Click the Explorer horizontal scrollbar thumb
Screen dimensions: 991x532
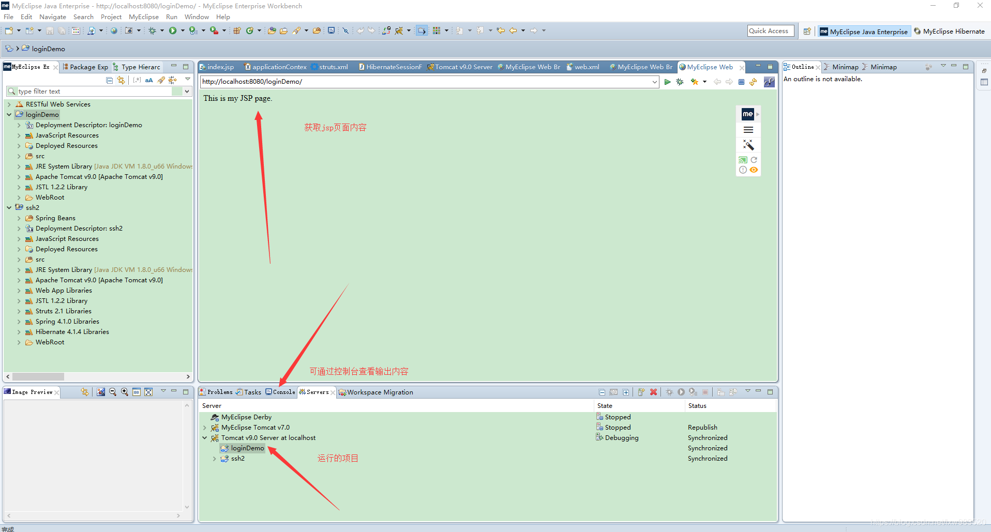[x=38, y=376]
